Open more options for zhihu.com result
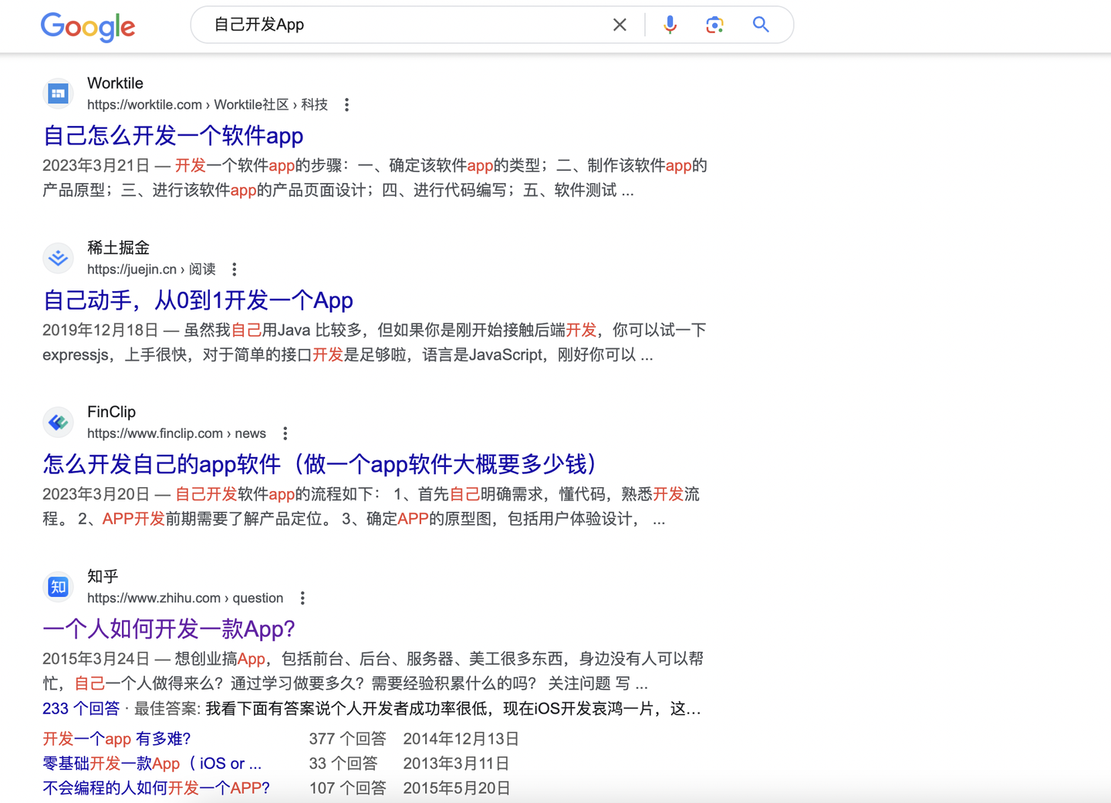Screen dimensions: 1111x803 (x=302, y=598)
